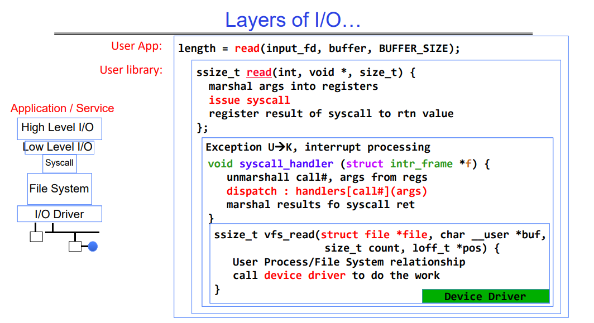This screenshot has height=323, width=594.
Task: Click the purple 'struct' keyword before intr_frame
Action: [x=365, y=164]
